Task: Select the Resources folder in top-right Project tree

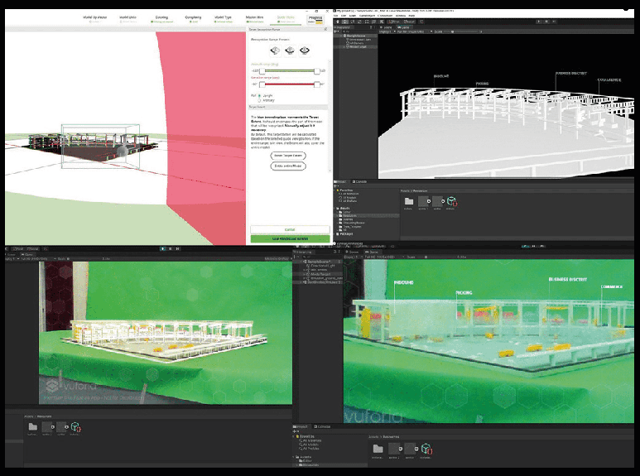Action: point(367,215)
